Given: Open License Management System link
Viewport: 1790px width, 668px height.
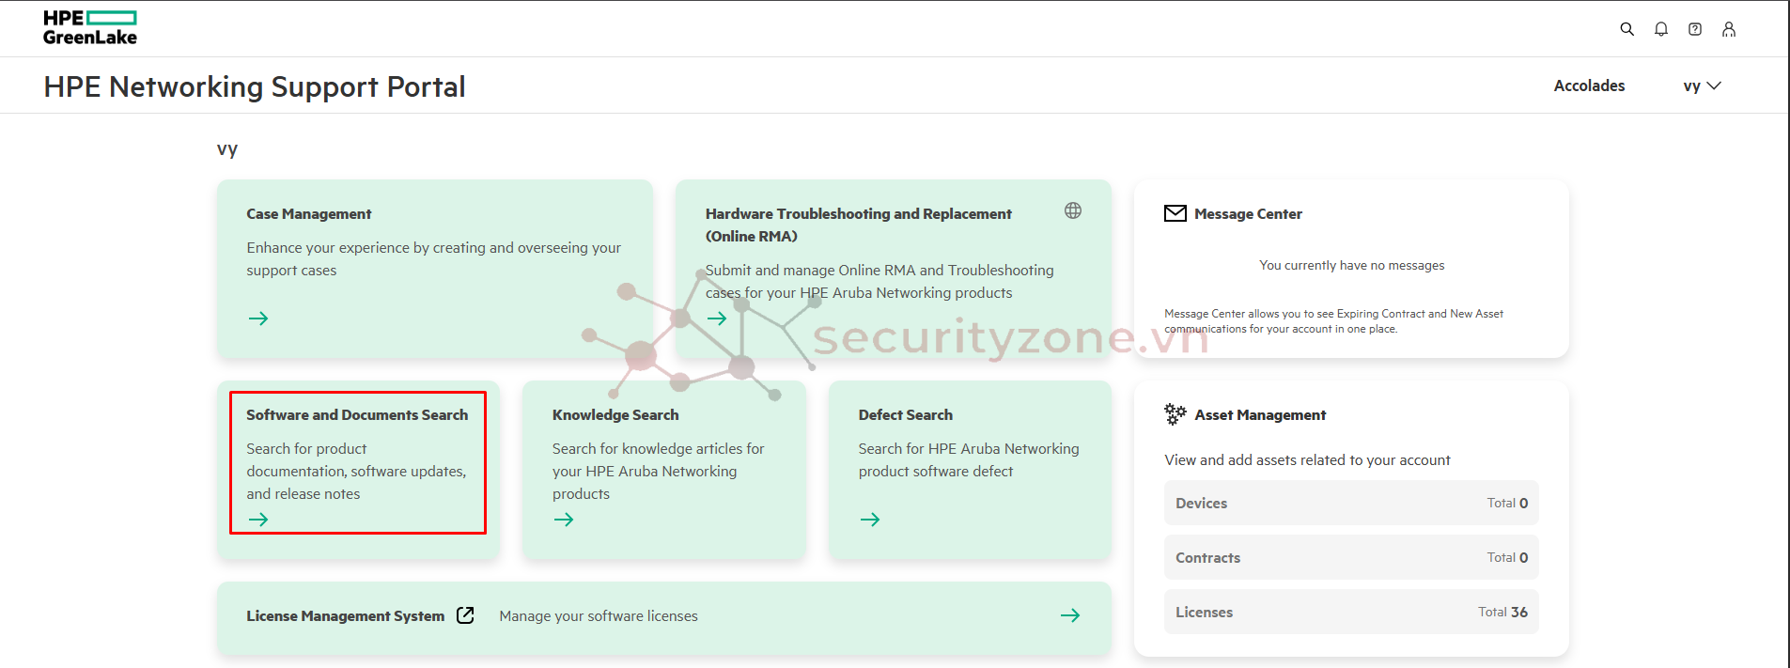Looking at the screenshot, I should click(346, 616).
